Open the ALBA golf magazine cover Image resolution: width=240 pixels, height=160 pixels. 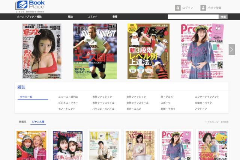[x=148, y=51]
